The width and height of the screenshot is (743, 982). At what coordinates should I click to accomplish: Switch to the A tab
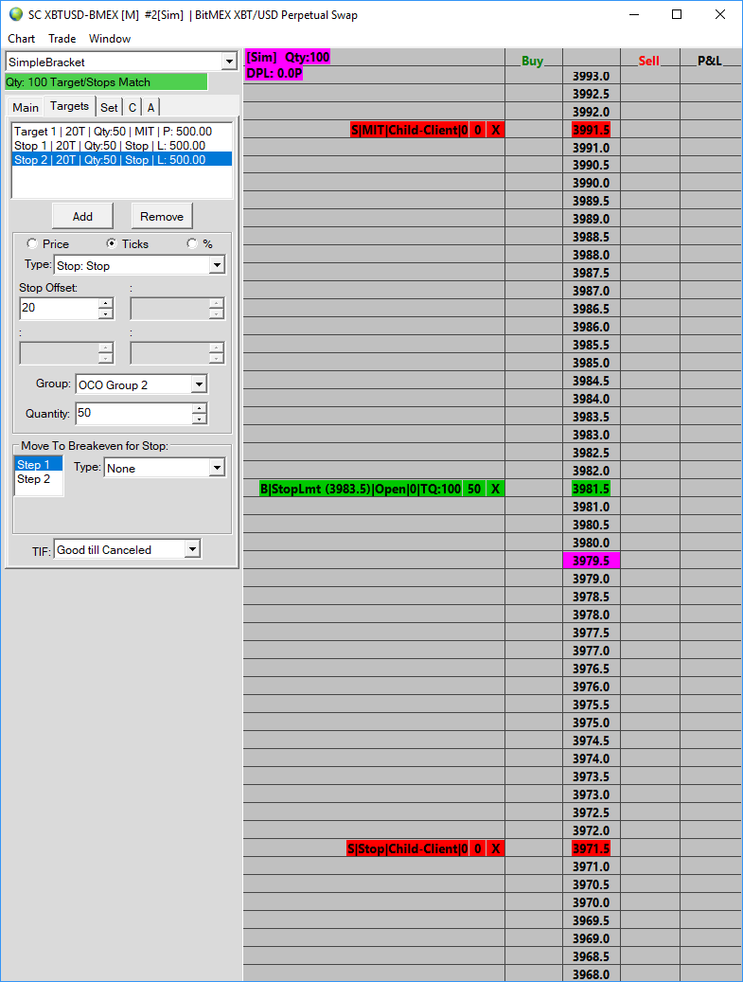click(x=150, y=107)
